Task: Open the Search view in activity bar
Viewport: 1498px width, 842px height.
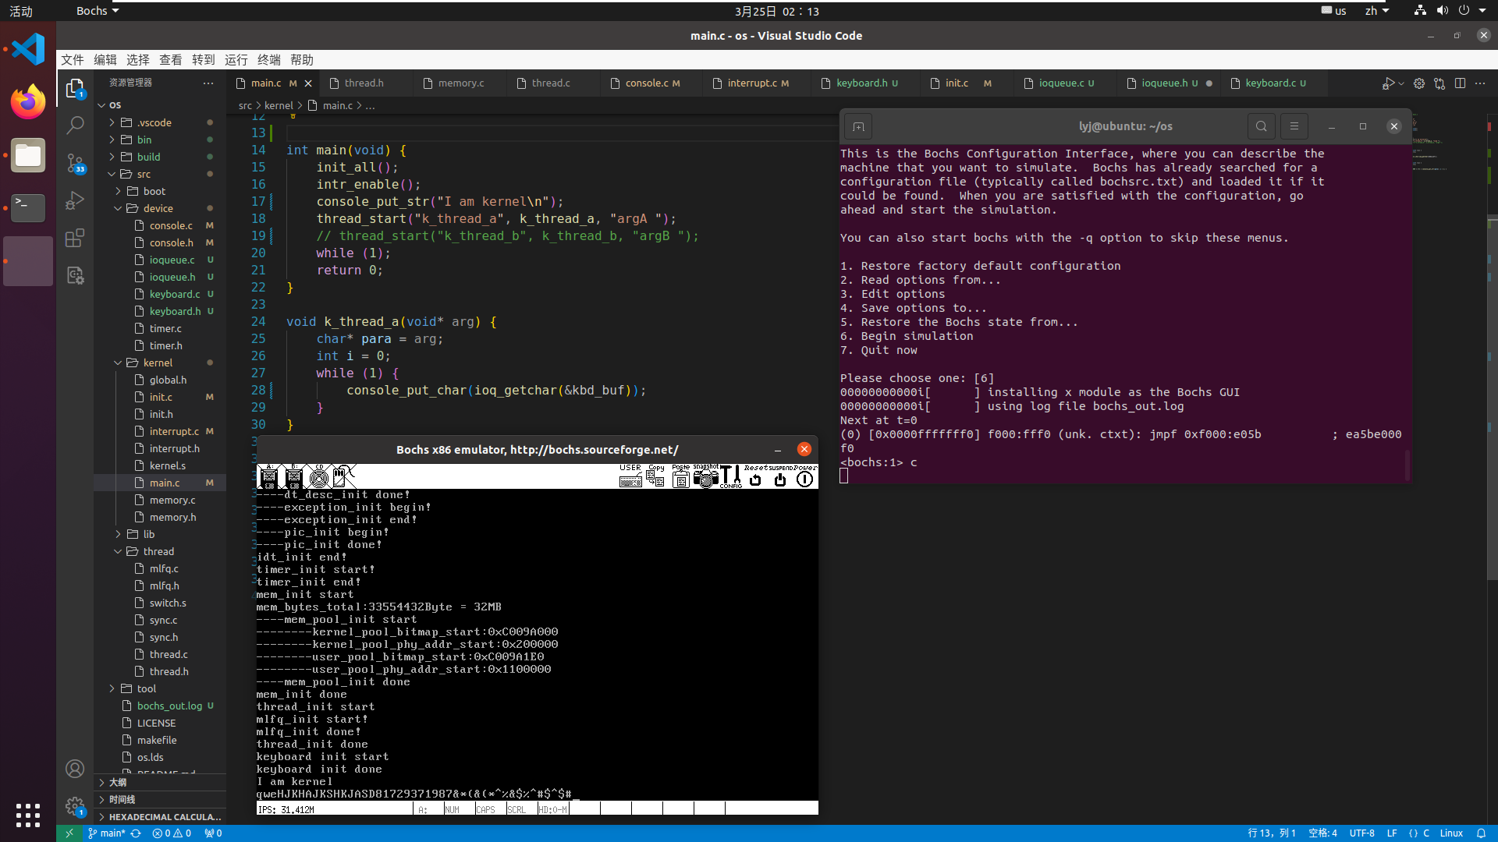Action: tap(75, 125)
